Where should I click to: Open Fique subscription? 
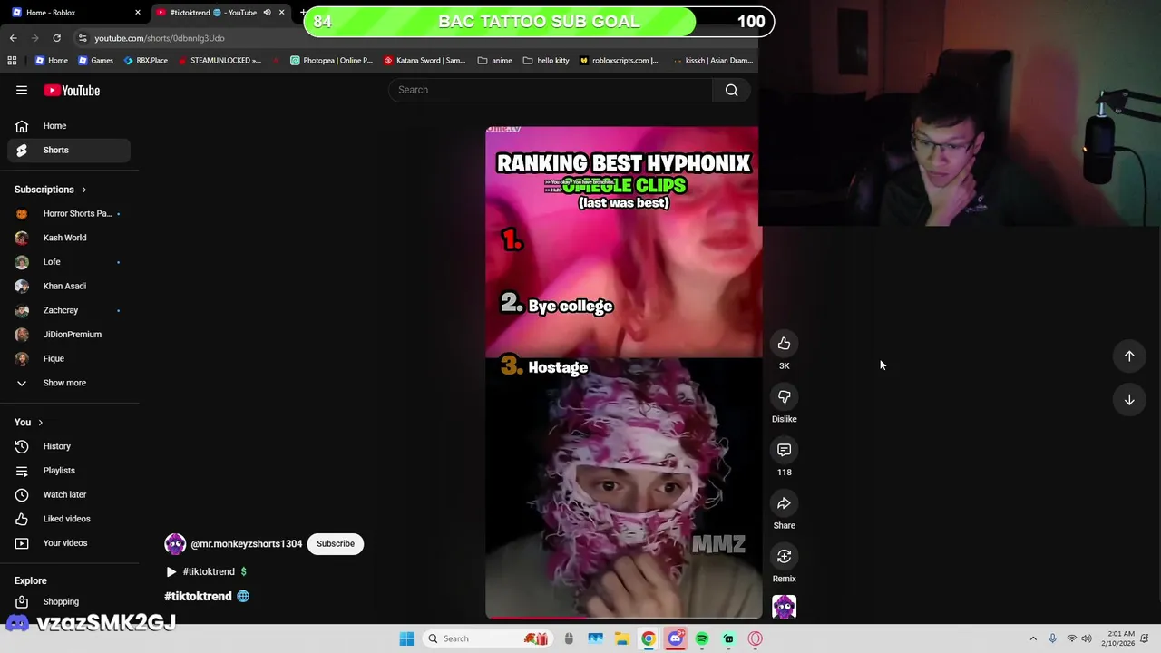(x=69, y=358)
